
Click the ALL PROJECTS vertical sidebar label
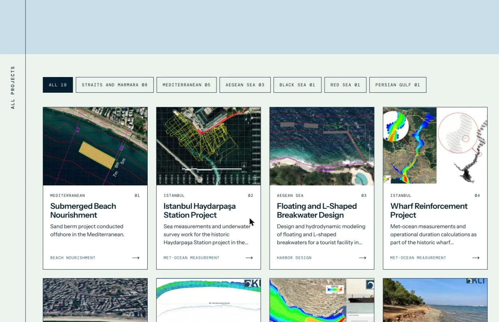click(13, 88)
